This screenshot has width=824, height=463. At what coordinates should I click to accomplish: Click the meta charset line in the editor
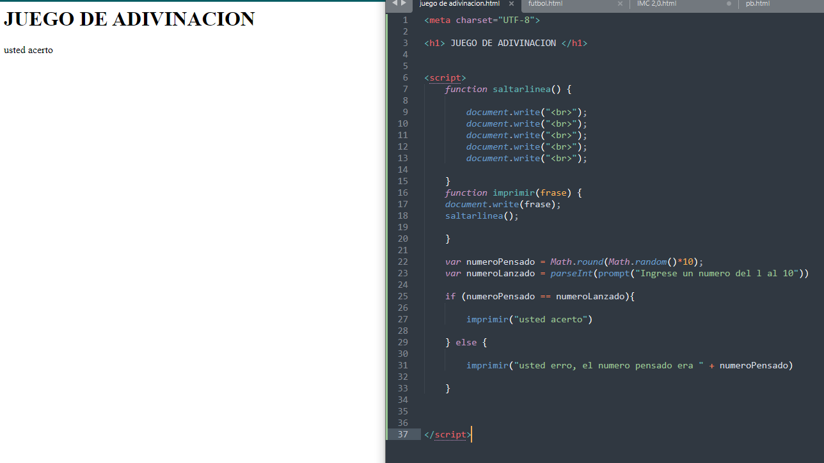[x=482, y=20]
